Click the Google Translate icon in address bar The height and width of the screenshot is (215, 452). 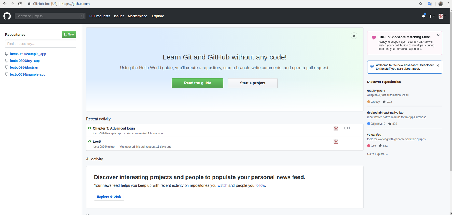coord(430,4)
